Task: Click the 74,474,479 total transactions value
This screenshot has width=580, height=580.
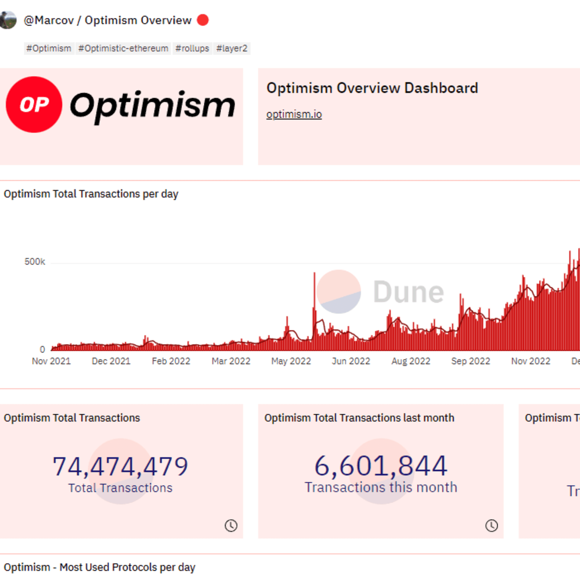Action: pos(120,466)
